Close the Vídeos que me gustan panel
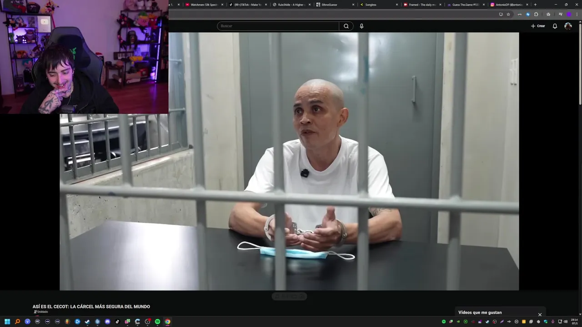The width and height of the screenshot is (582, 327). pos(540,314)
